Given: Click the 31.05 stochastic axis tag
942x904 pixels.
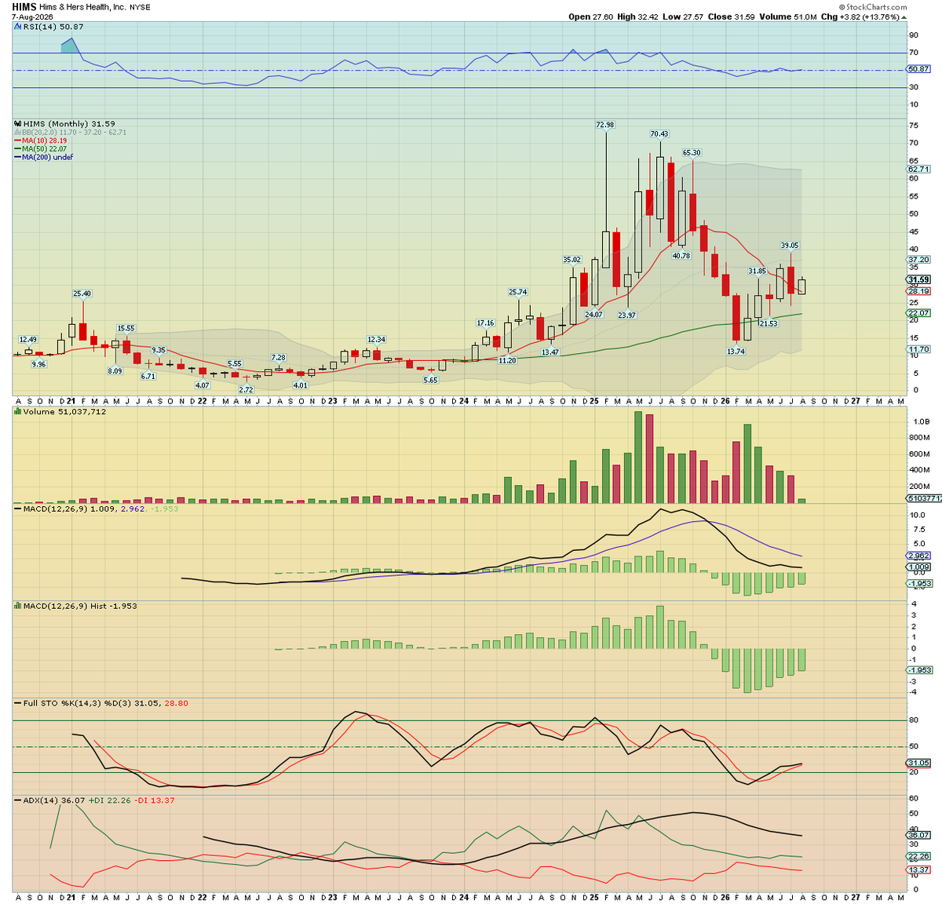Looking at the screenshot, I should [918, 763].
